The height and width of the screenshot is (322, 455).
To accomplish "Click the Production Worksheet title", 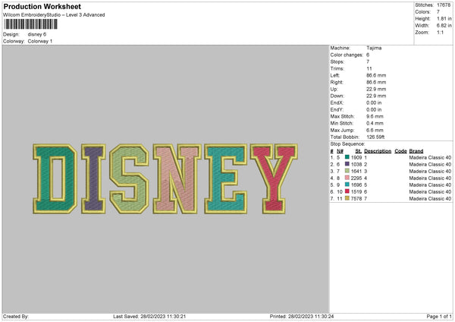I will click(42, 6).
